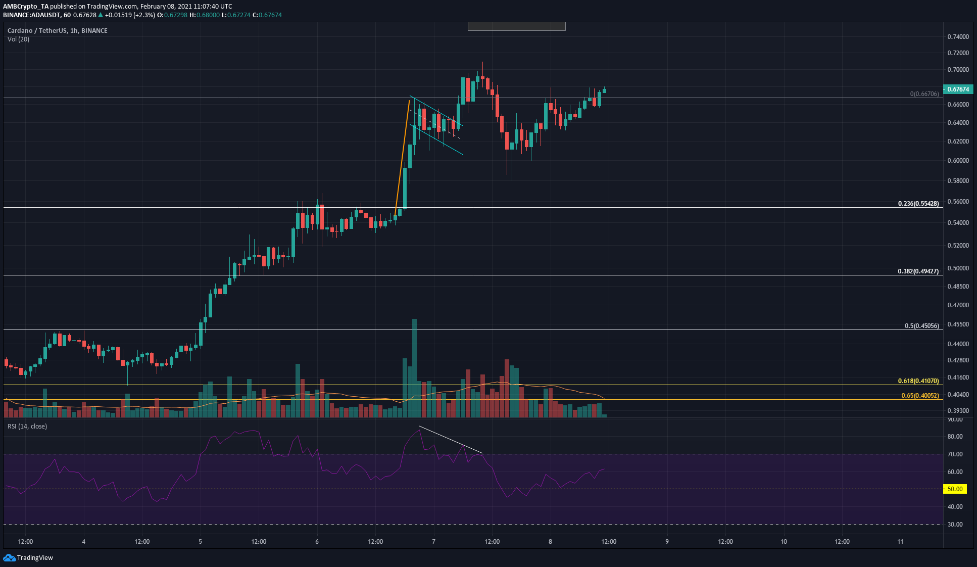Click the date label 9 on time axis
The image size is (977, 567).
667,541
